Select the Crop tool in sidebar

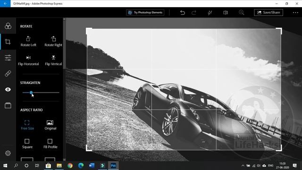[8, 42]
